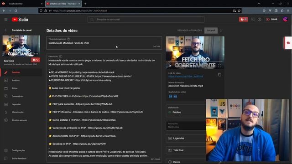Screen dimensions: 292x164
Task: Open the Legendas card on right panel
Action: point(186,138)
